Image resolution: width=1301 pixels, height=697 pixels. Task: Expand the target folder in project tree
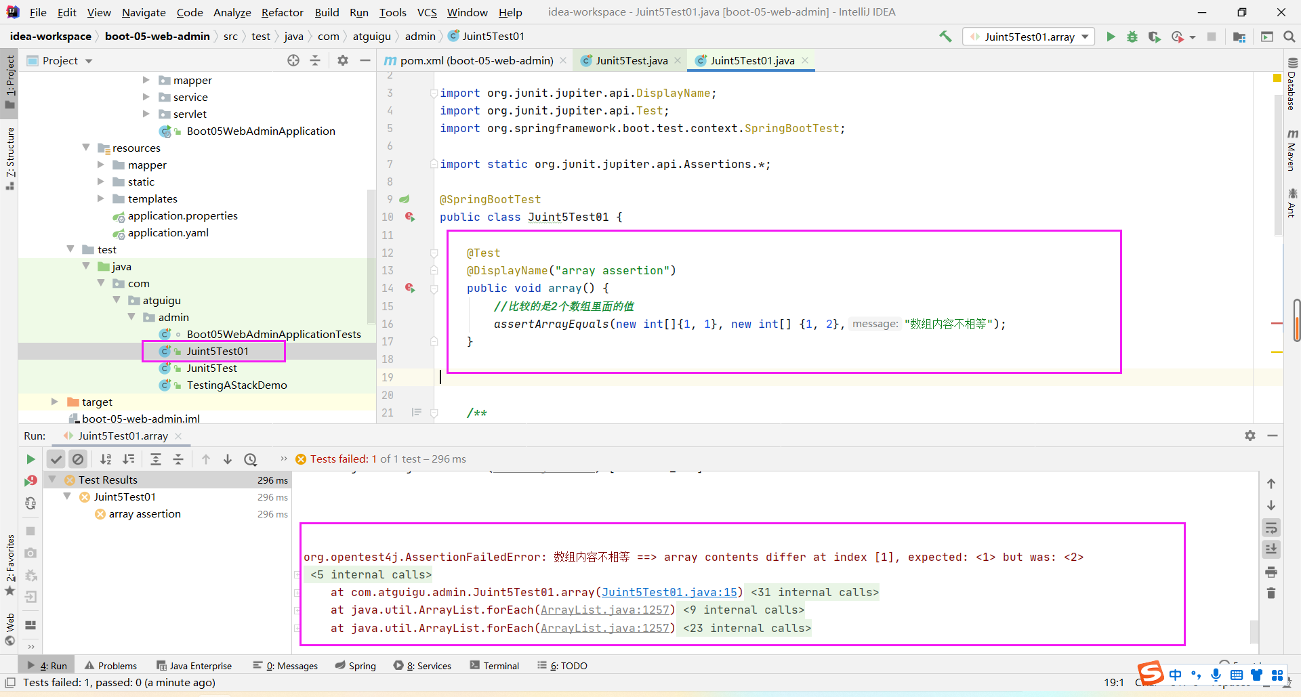click(55, 402)
